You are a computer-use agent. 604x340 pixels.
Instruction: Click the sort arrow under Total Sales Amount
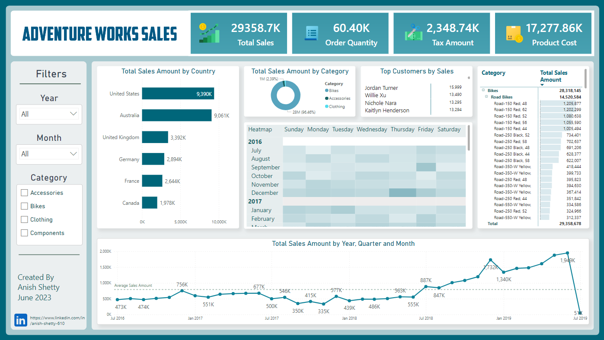click(x=543, y=85)
